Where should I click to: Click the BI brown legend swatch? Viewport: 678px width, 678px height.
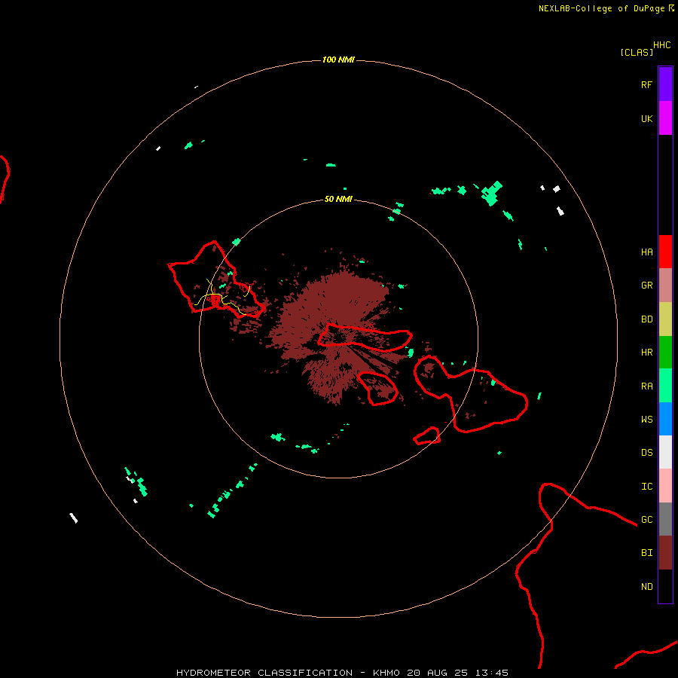[x=665, y=553]
